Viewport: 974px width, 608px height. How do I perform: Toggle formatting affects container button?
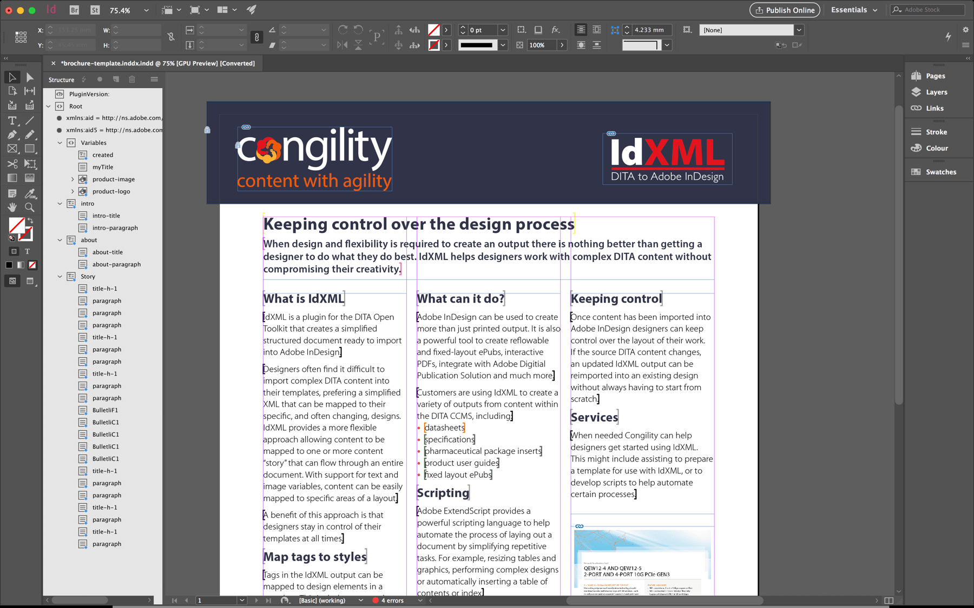[14, 251]
